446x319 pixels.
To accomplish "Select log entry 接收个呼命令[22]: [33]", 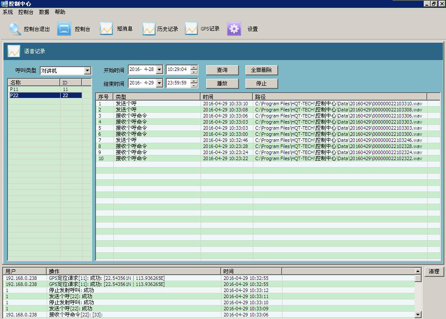I will 209,315.
